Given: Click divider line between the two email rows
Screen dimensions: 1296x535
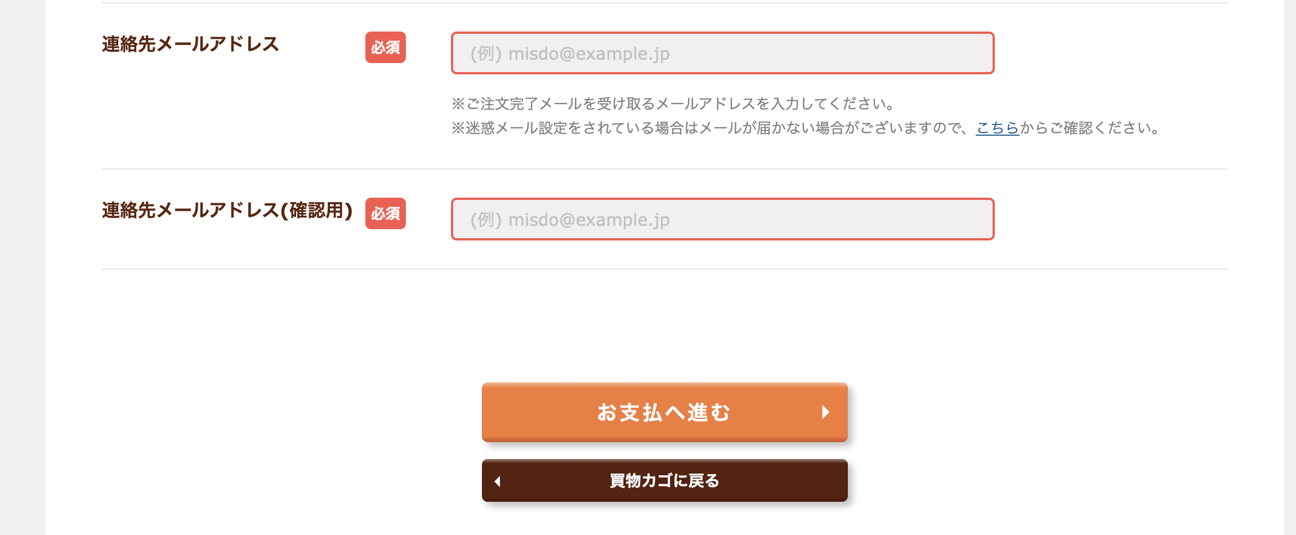Looking at the screenshot, I should (x=664, y=169).
